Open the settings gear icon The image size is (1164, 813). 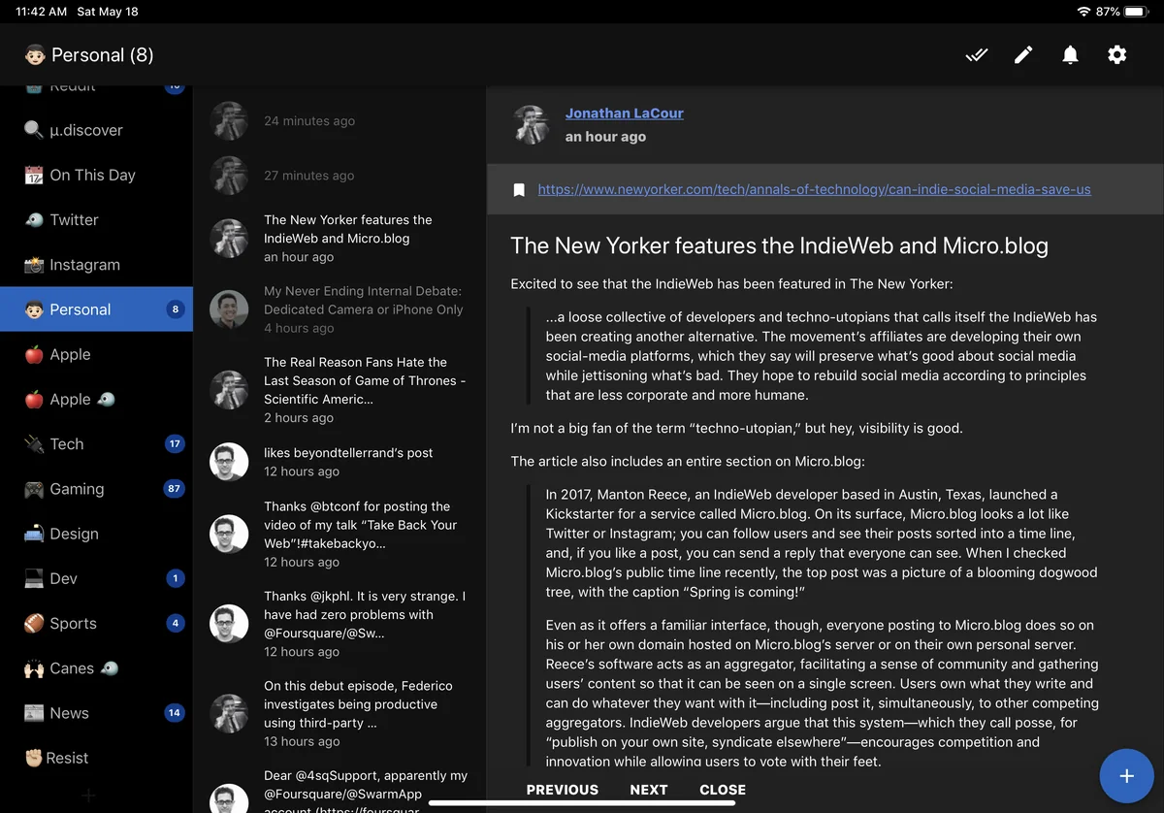pyautogui.click(x=1117, y=55)
